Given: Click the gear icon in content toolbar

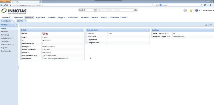Looking at the screenshot, I should [x=206, y=25].
